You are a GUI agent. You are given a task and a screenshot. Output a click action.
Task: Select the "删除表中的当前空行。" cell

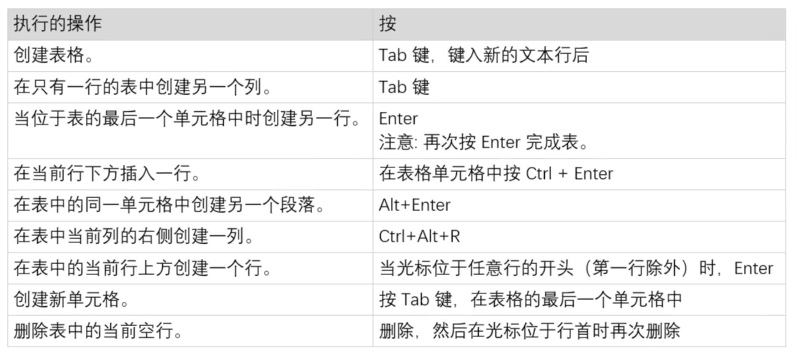point(98,331)
